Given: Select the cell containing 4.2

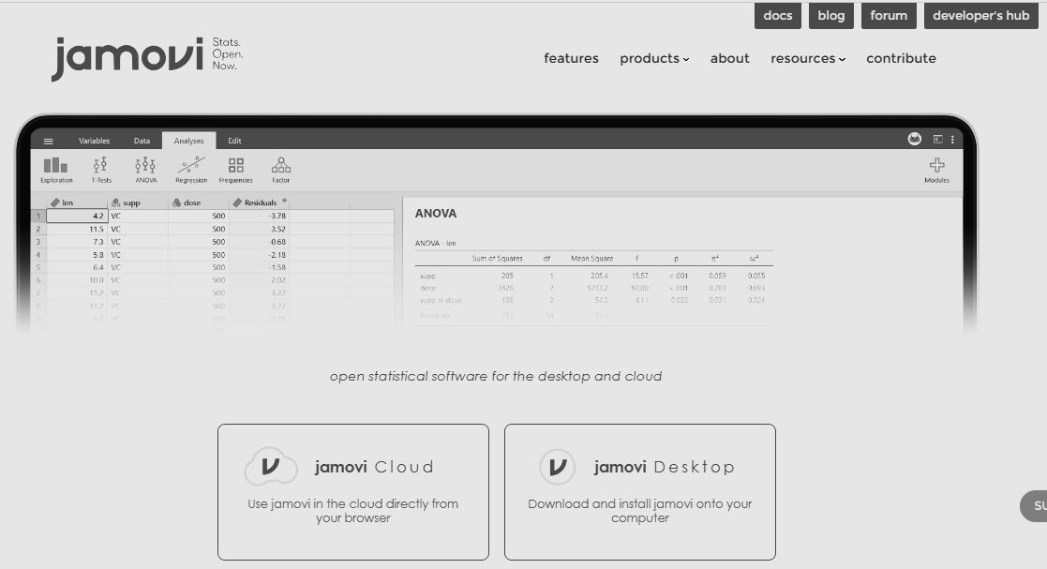Looking at the screenshot, I should point(76,216).
